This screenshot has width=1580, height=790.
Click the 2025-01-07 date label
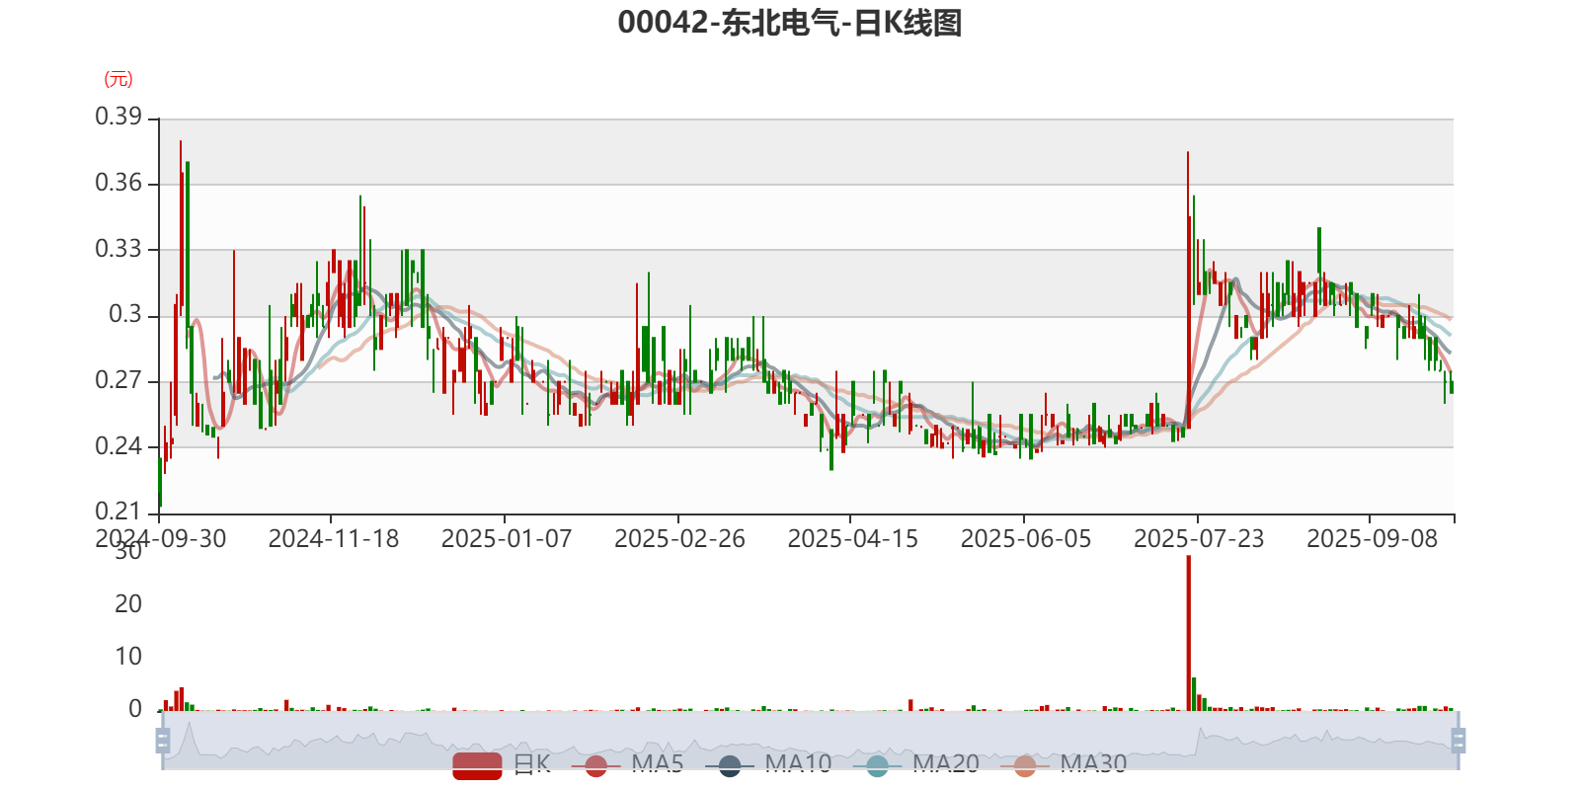coord(507,539)
